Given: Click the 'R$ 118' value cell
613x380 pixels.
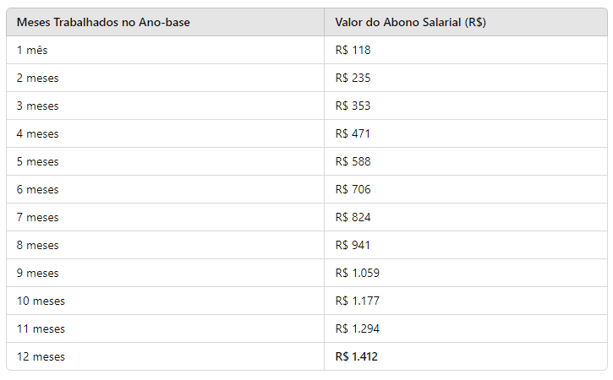Looking at the screenshot, I should (x=353, y=50).
